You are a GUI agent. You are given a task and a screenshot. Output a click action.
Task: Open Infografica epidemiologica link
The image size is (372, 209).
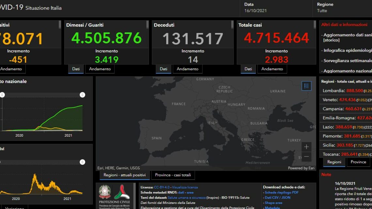click(x=347, y=51)
